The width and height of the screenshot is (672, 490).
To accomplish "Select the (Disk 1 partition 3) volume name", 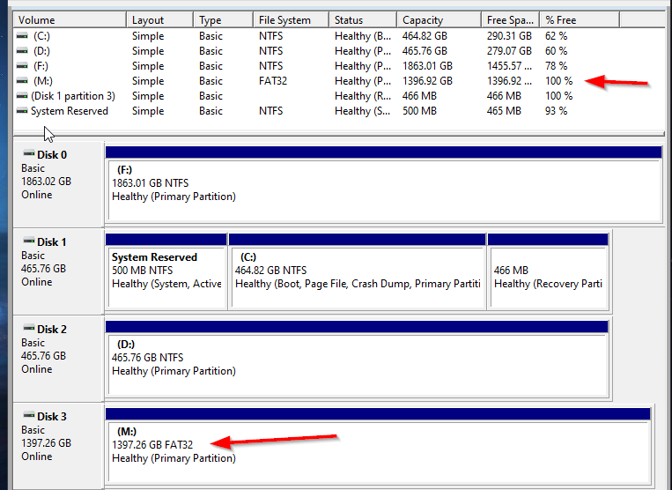I will [x=73, y=96].
